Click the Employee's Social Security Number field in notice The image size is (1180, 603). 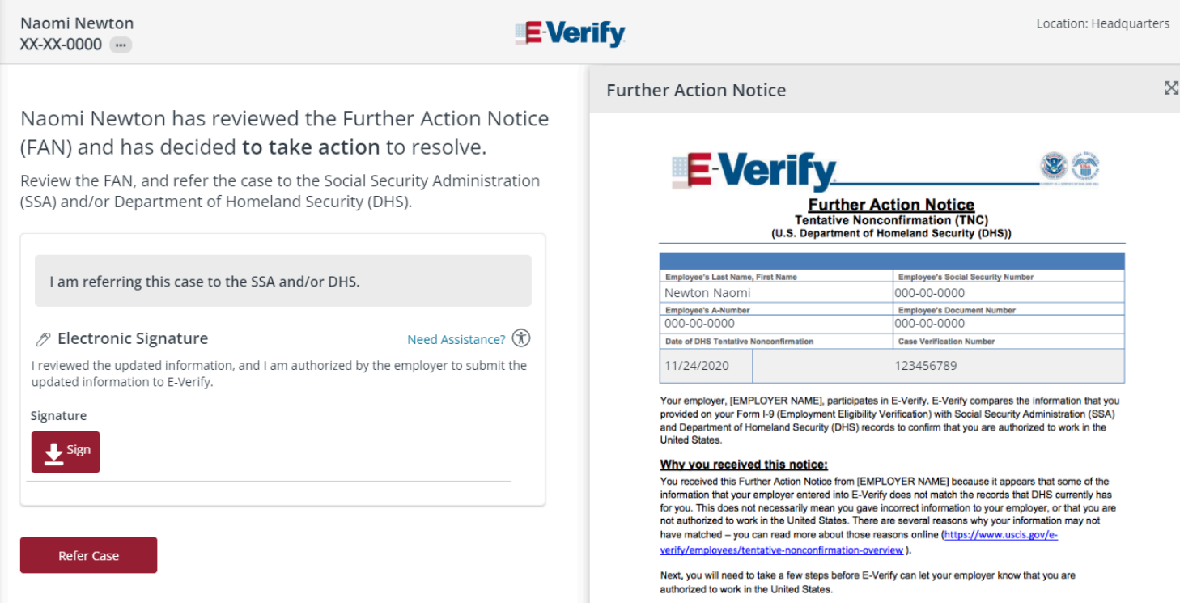[x=1008, y=292]
